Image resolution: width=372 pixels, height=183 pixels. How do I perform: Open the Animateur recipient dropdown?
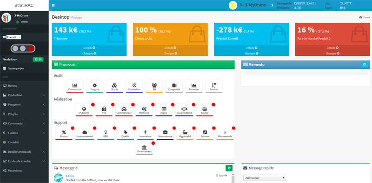pos(265,178)
